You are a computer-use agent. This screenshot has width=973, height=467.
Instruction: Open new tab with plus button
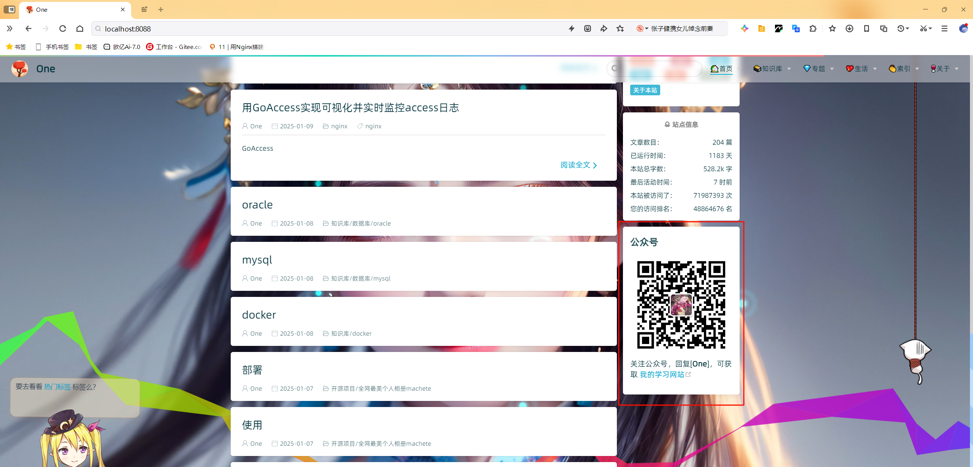pyautogui.click(x=161, y=9)
